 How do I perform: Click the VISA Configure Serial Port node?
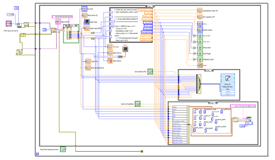19,26
